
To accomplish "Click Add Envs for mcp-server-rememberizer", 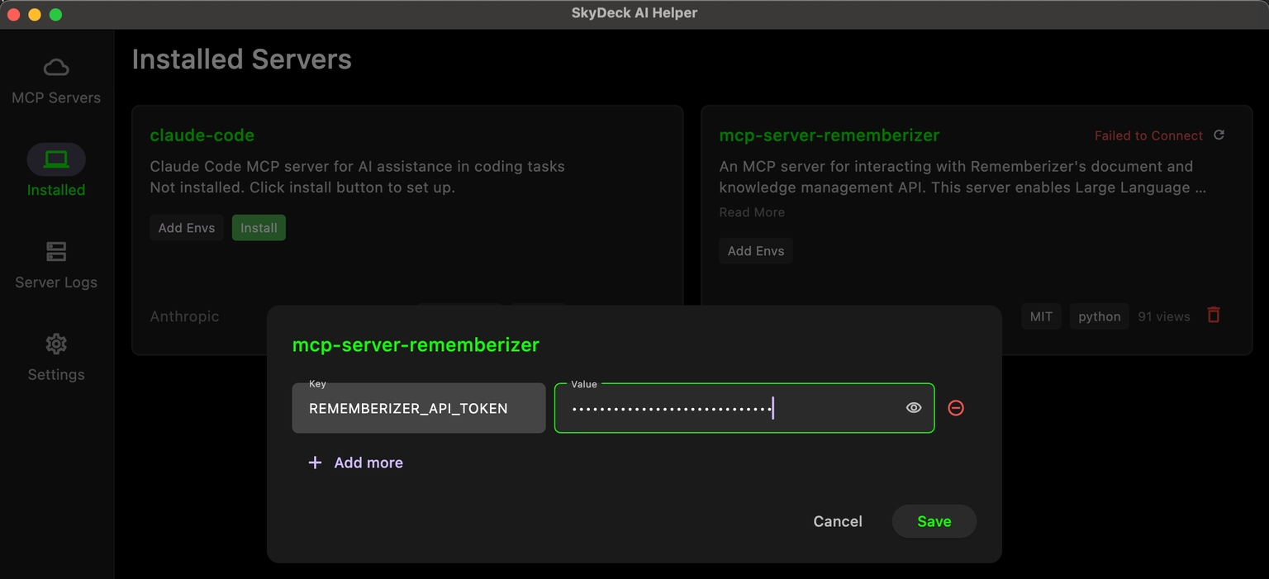I will 756,251.
